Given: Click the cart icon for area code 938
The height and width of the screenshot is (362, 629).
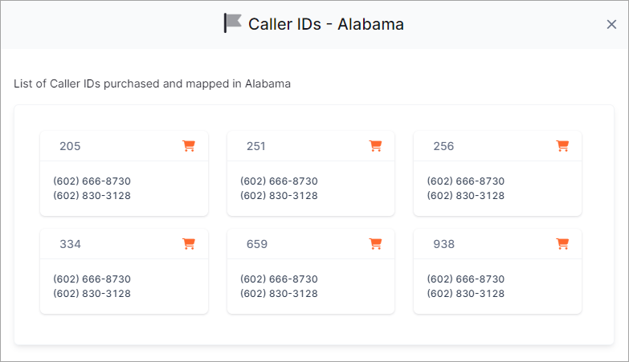Looking at the screenshot, I should (x=562, y=244).
